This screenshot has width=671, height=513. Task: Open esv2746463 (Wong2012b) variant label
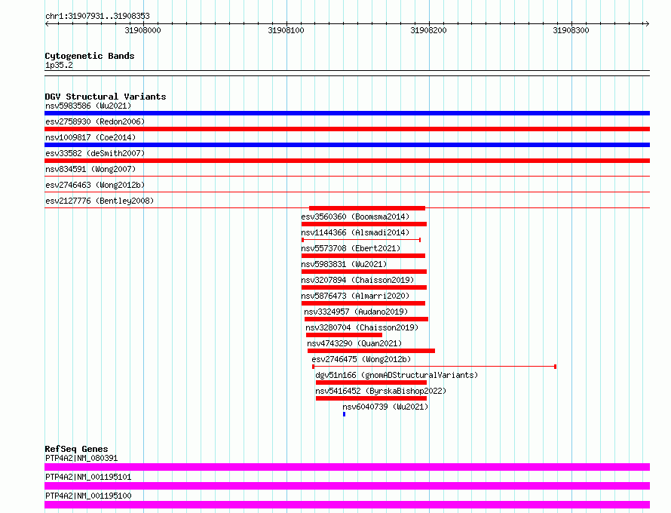click(x=95, y=185)
